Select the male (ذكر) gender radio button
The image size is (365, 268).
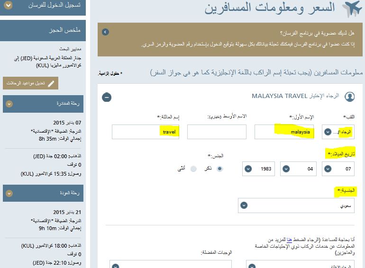pyautogui.click(x=219, y=169)
